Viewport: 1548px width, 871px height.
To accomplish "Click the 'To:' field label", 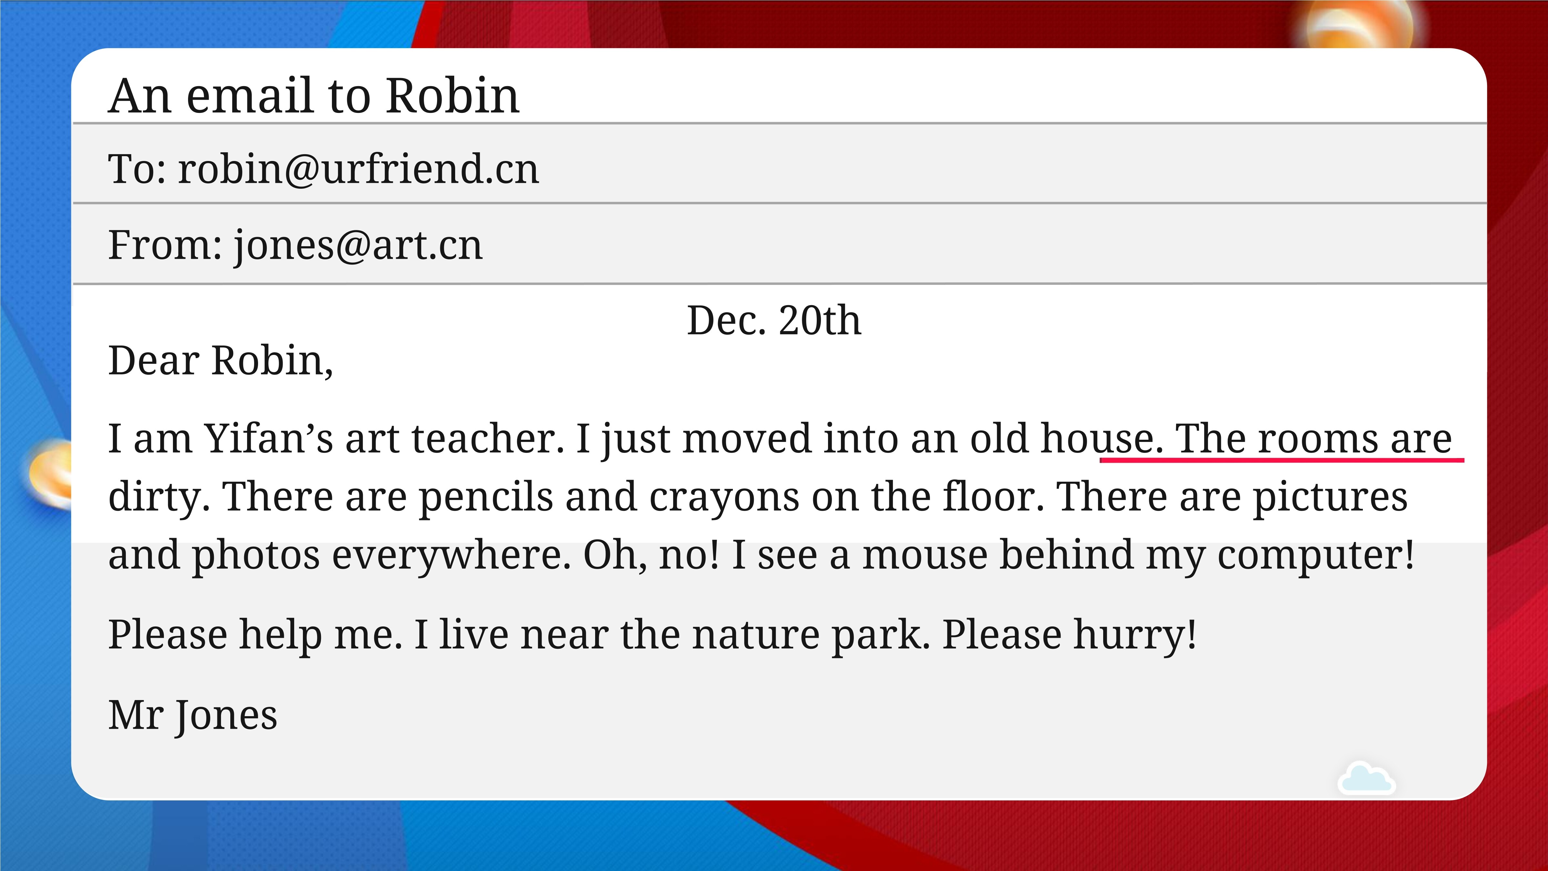I will coord(137,169).
